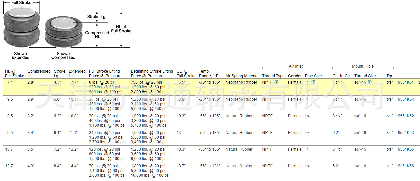Open part number 9551K55

(406, 149)
